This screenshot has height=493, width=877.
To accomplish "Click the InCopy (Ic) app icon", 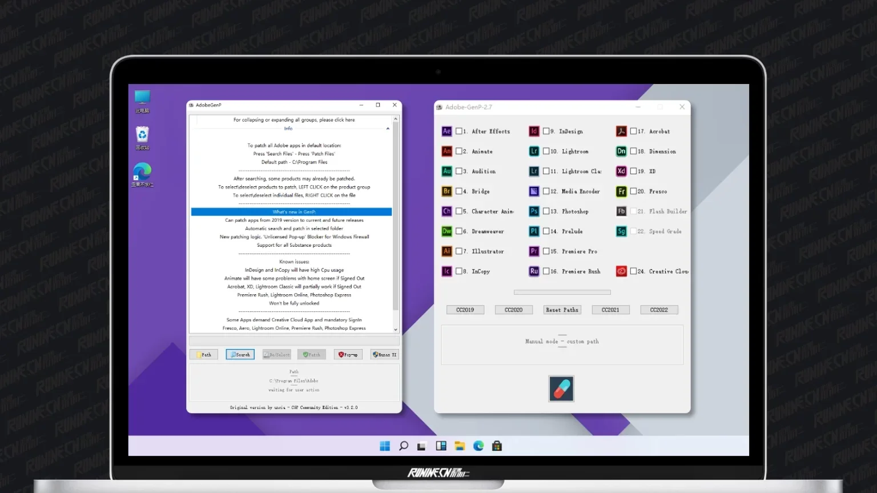I will [447, 271].
